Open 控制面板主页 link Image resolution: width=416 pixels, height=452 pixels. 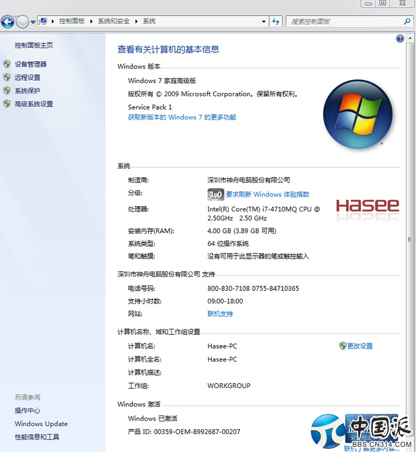pyautogui.click(x=34, y=45)
